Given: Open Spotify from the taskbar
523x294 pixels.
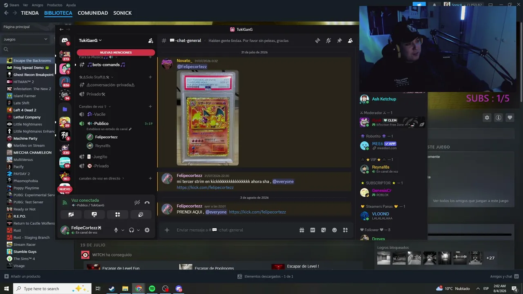Looking at the screenshot, I should pos(152,289).
